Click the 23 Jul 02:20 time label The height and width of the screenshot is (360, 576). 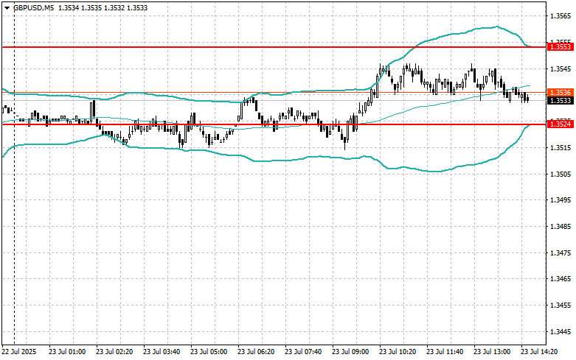point(114,352)
